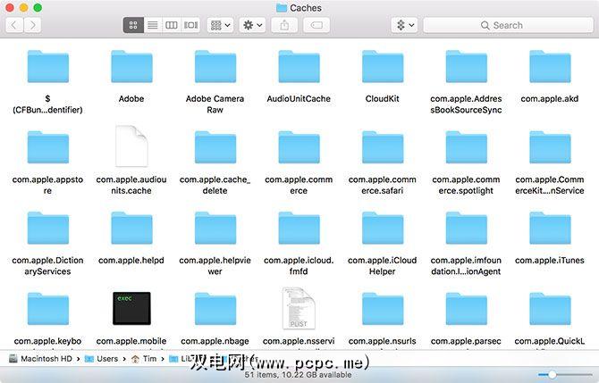Click the Edit Tags button
Image resolution: width=599 pixels, height=383 pixels.
(316, 25)
